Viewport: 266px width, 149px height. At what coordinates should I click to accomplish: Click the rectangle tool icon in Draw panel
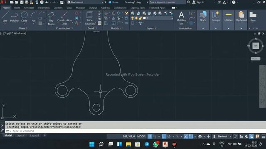(x=40, y=18)
